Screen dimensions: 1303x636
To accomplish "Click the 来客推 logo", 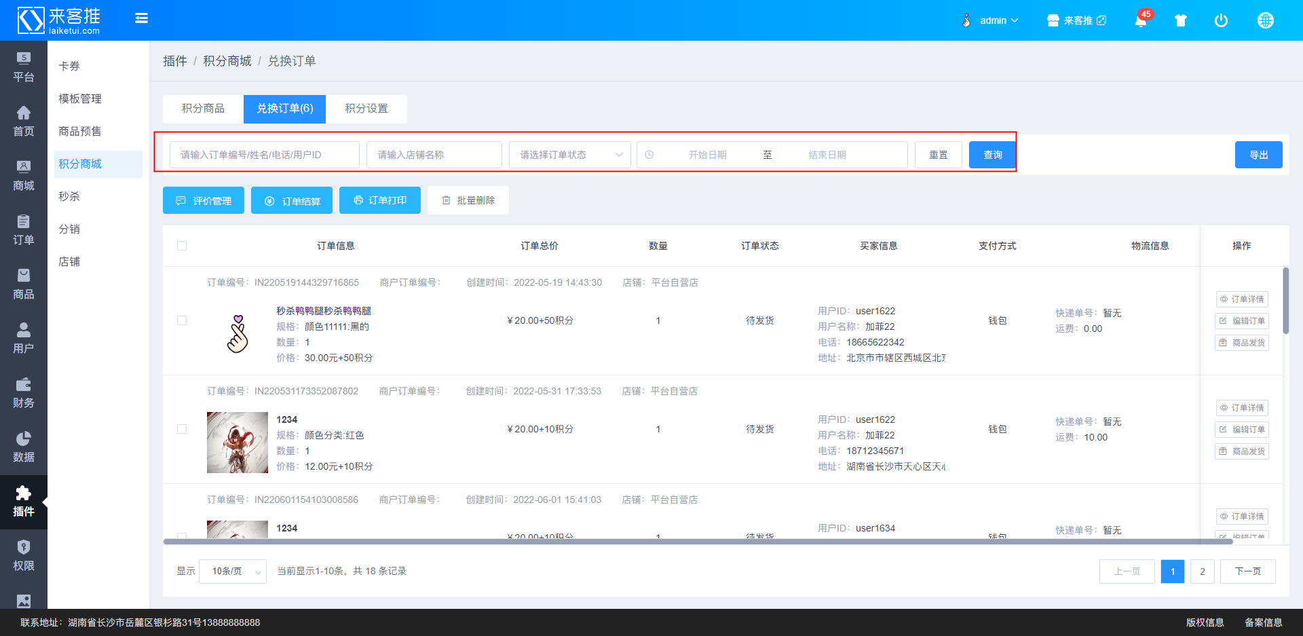I will coord(58,20).
